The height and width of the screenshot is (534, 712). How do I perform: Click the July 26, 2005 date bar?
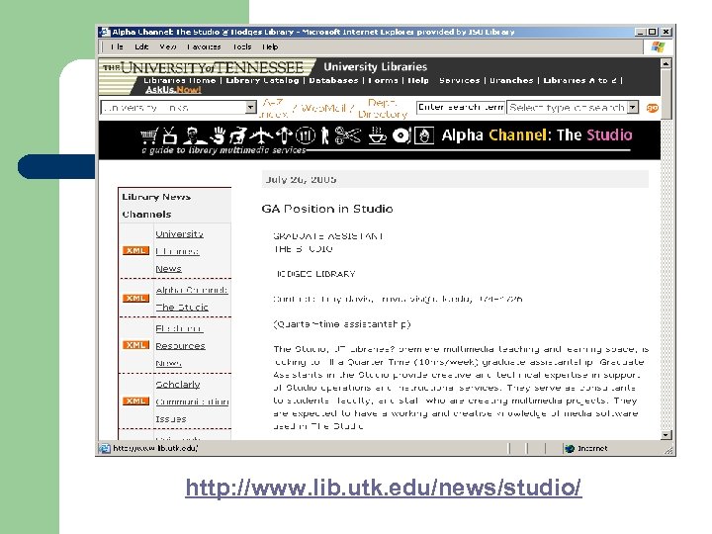coord(455,179)
